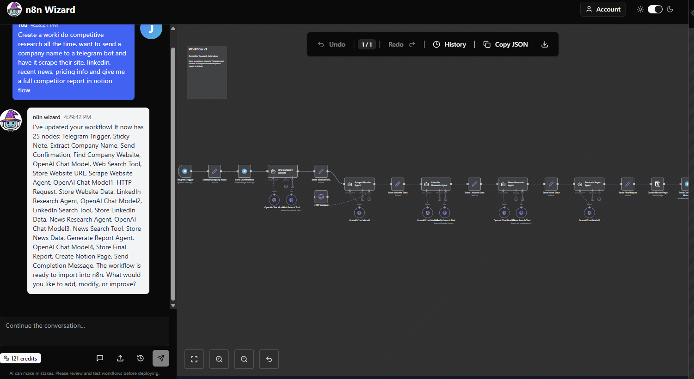The width and height of the screenshot is (694, 379).
Task: Toggle the light/dark theme switch
Action: click(x=655, y=9)
